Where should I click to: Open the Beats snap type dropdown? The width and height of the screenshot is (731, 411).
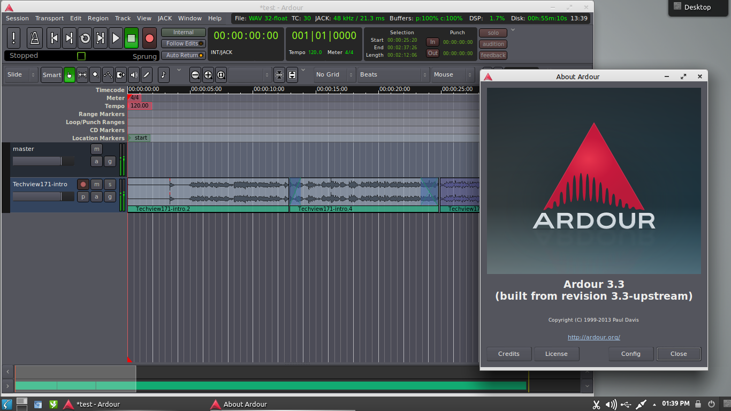coord(394,75)
